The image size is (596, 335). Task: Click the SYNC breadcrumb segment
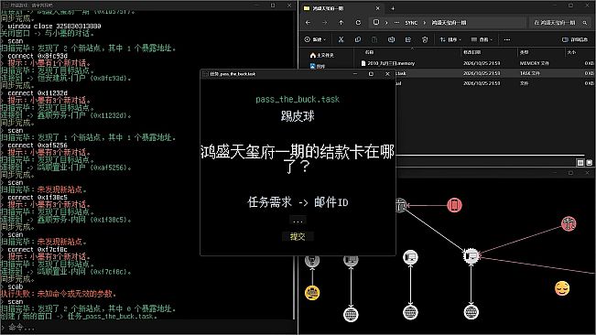411,23
